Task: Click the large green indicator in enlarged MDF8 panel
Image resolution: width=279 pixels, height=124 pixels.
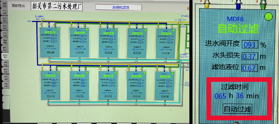Action: coord(268,16)
